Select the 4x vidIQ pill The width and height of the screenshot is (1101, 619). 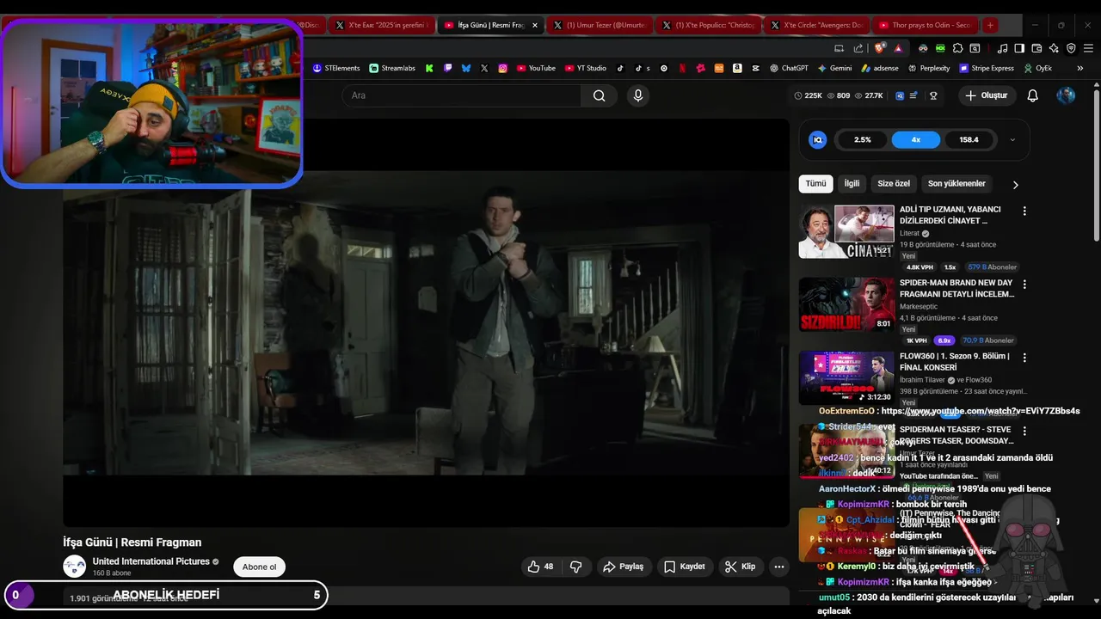coord(916,139)
